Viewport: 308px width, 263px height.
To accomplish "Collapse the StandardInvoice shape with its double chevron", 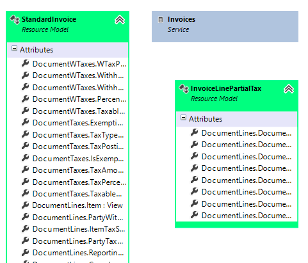I will (x=120, y=20).
